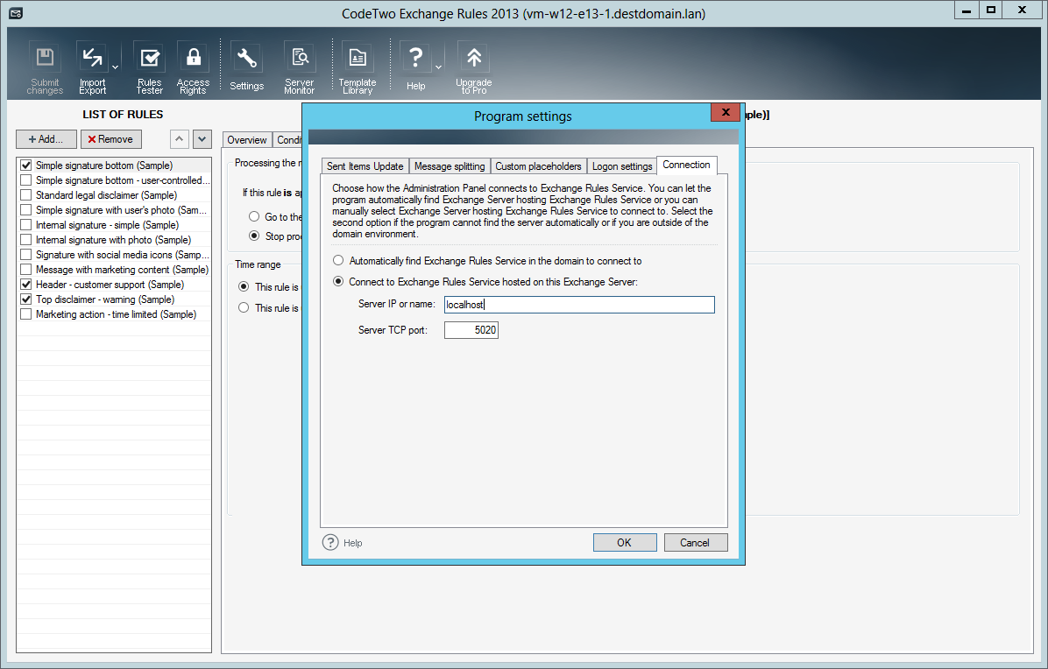Expand the Help dropdown arrow in toolbar

438,67
